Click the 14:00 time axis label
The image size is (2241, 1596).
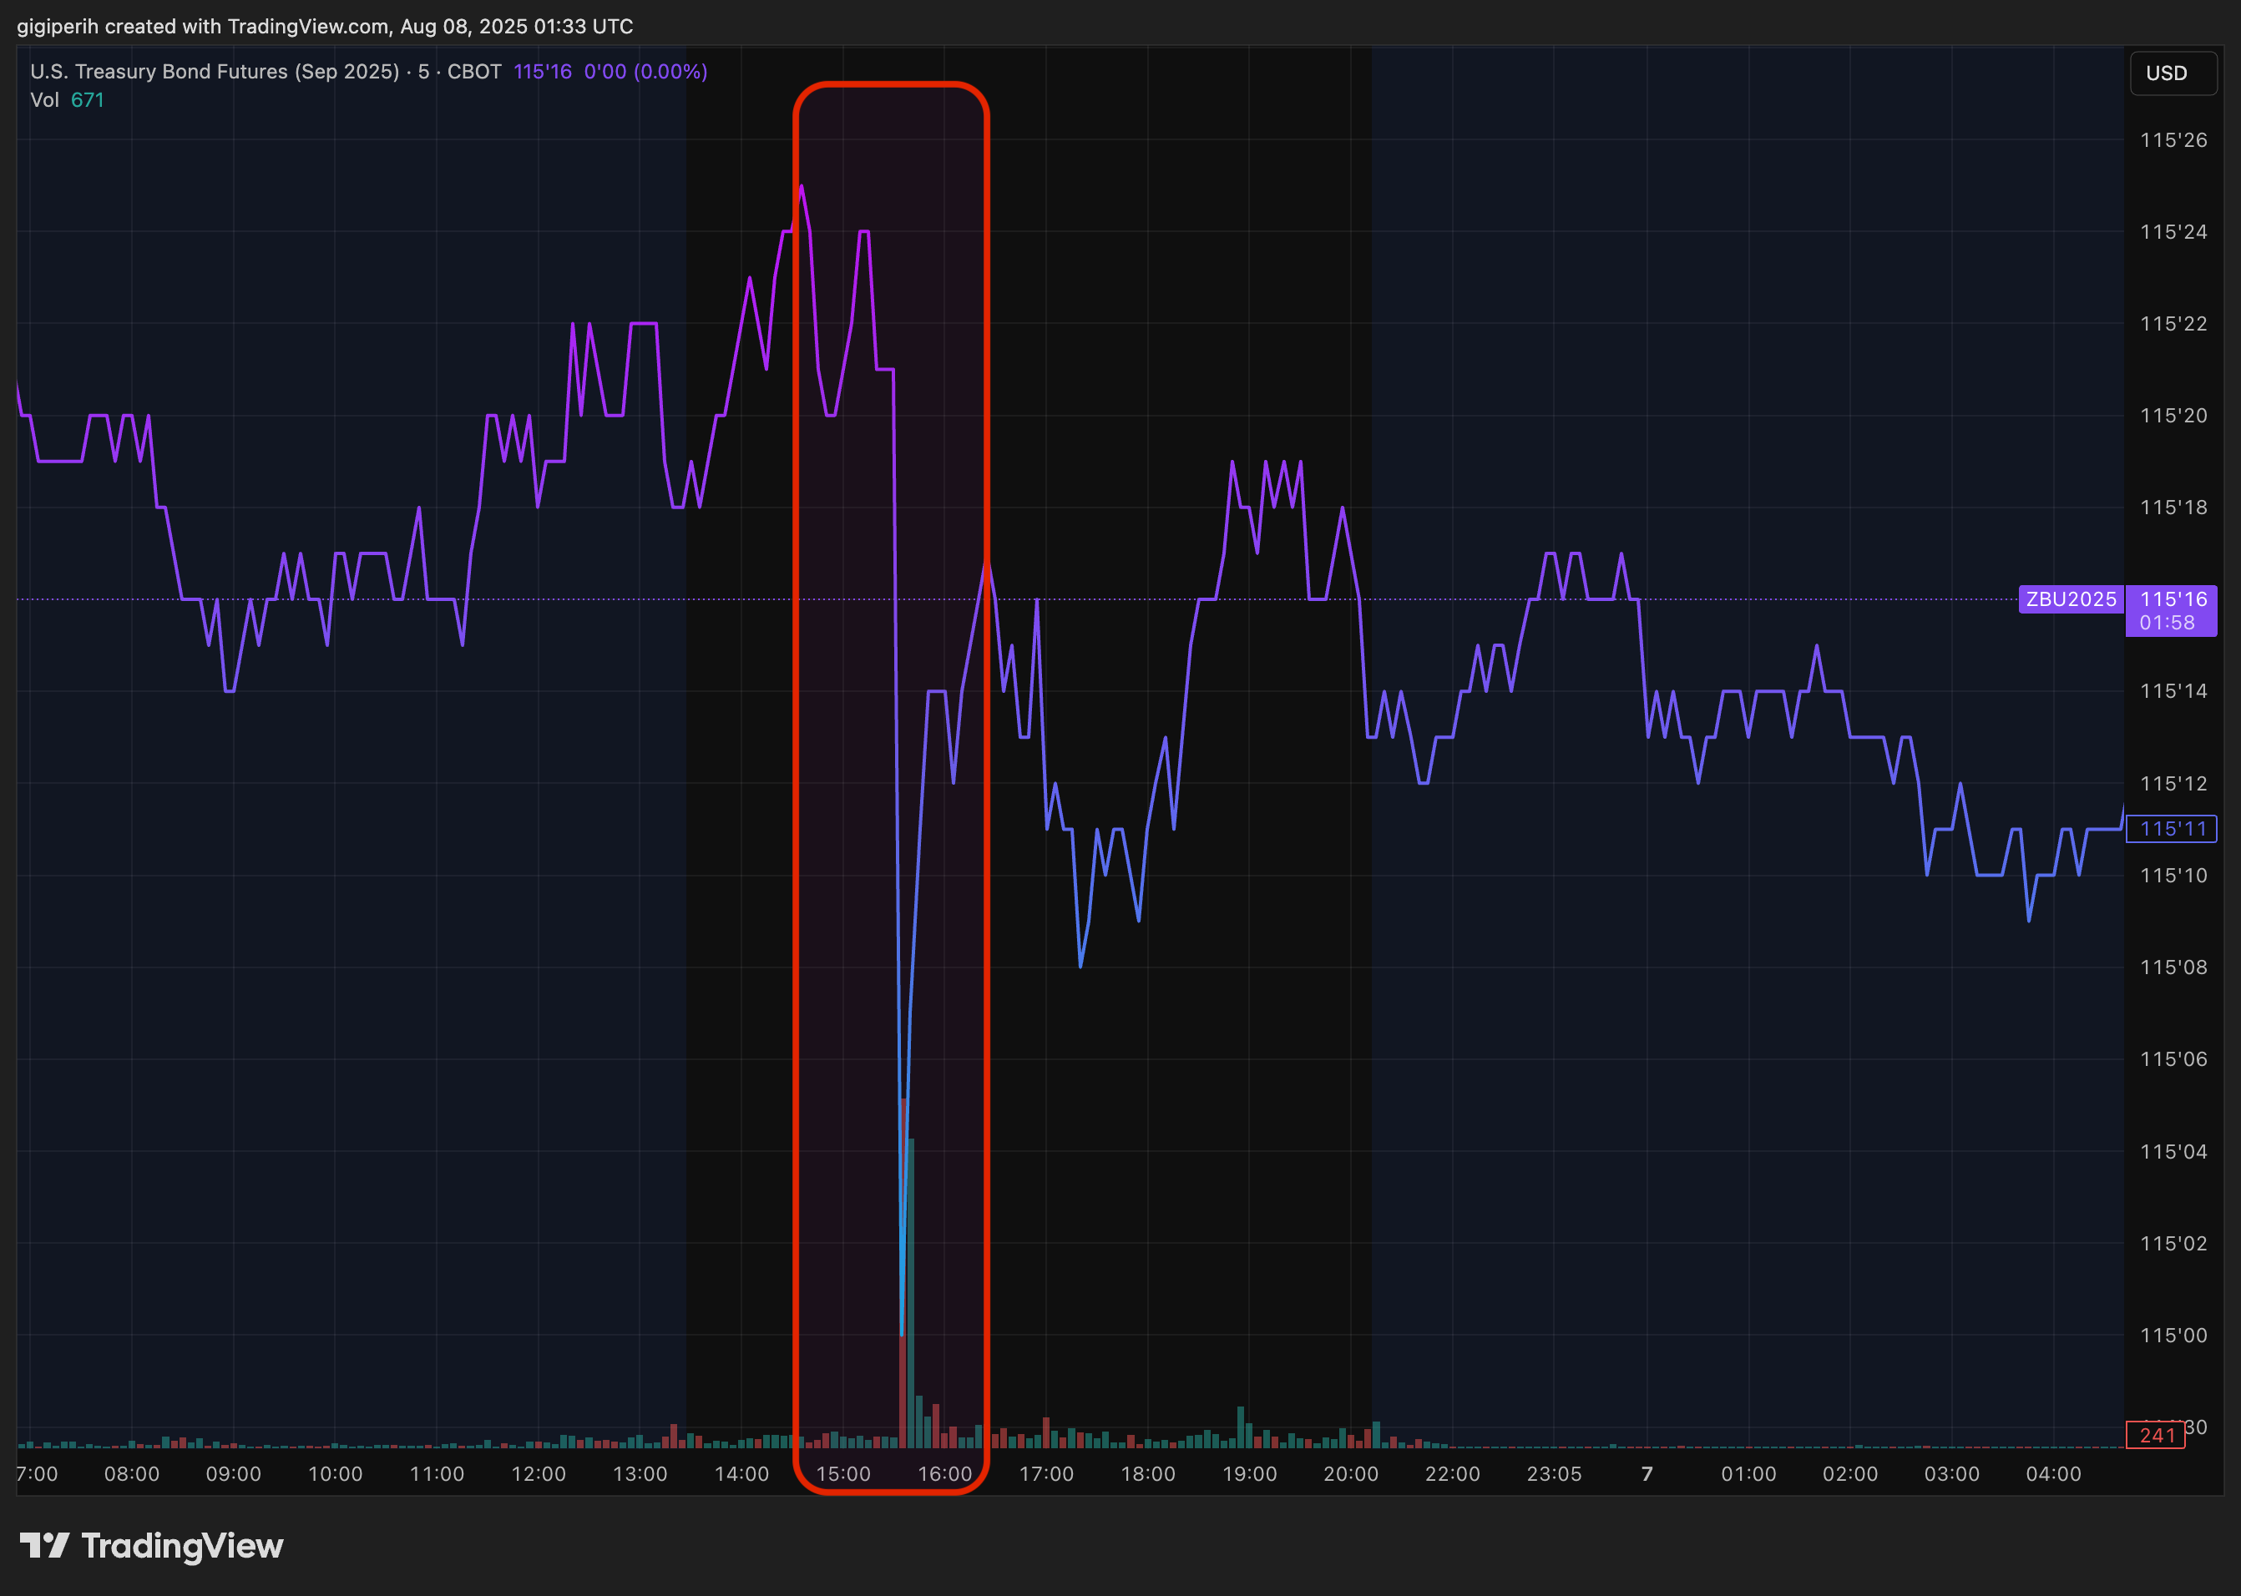coord(742,1474)
